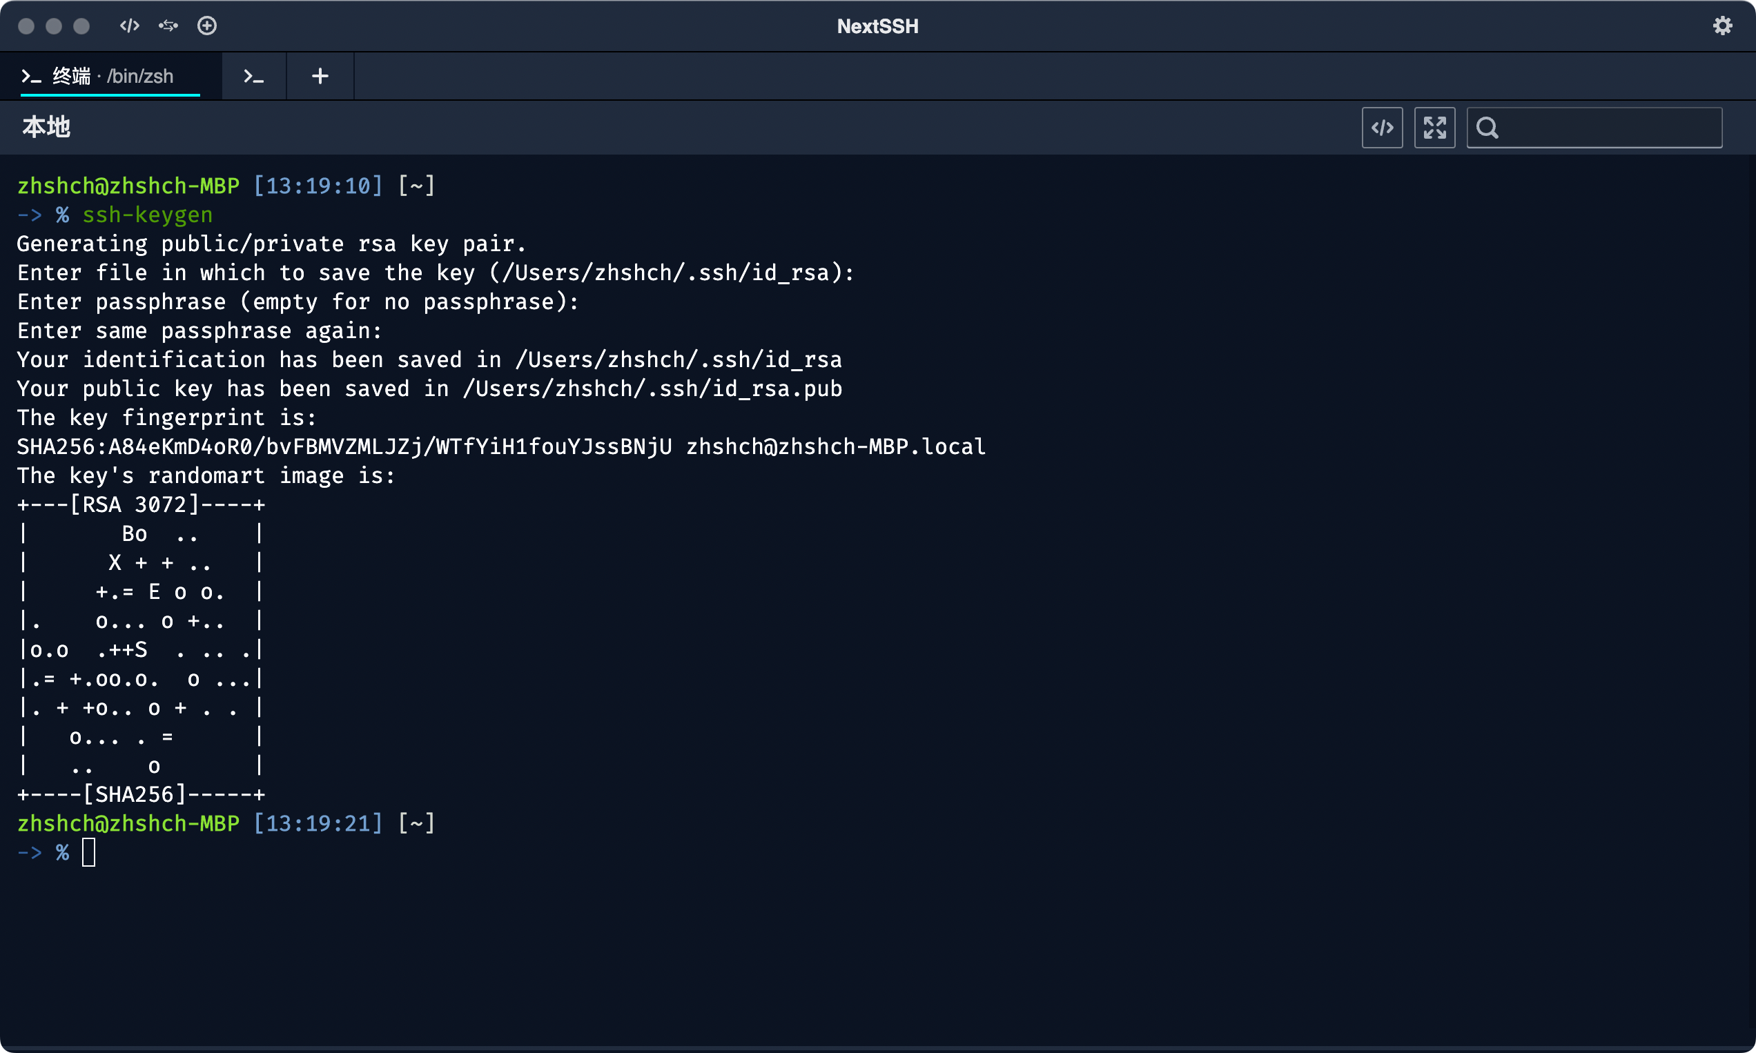Add a new tab with plus button

[320, 76]
